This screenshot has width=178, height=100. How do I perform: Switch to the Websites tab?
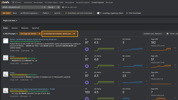(x=25, y=28)
